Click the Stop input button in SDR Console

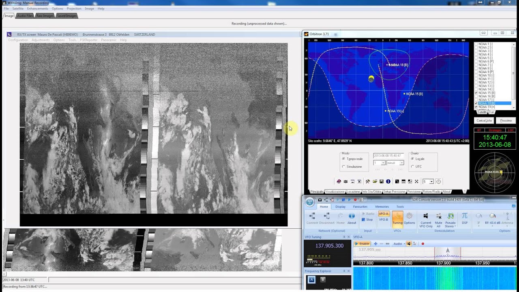click(367, 219)
